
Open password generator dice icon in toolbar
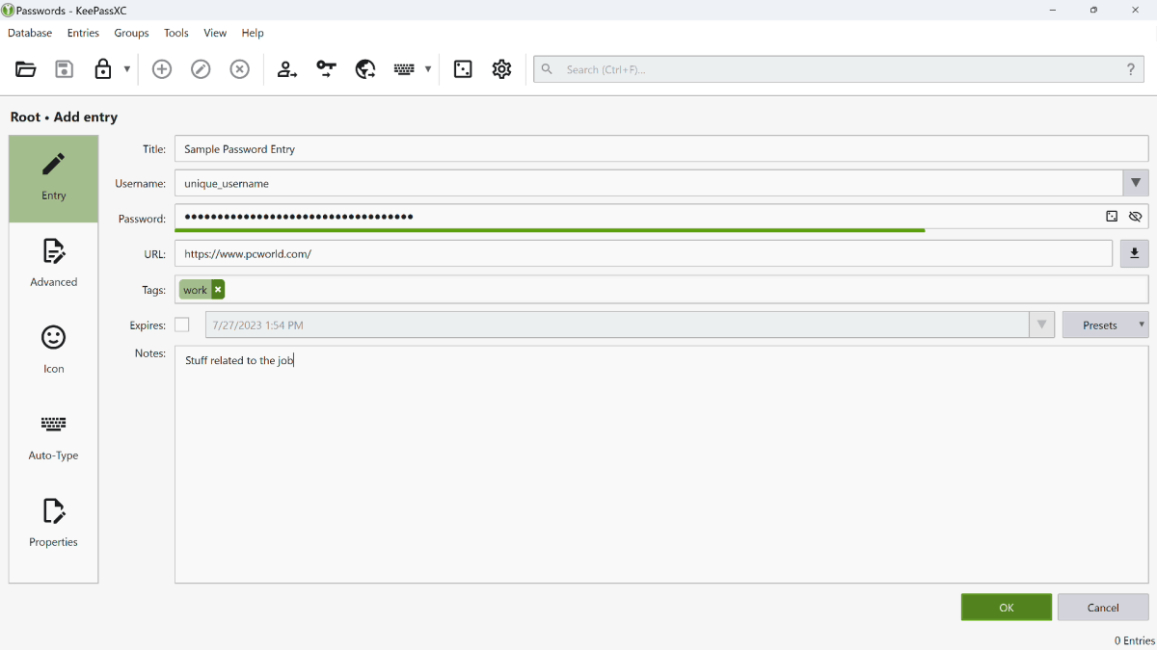(463, 69)
